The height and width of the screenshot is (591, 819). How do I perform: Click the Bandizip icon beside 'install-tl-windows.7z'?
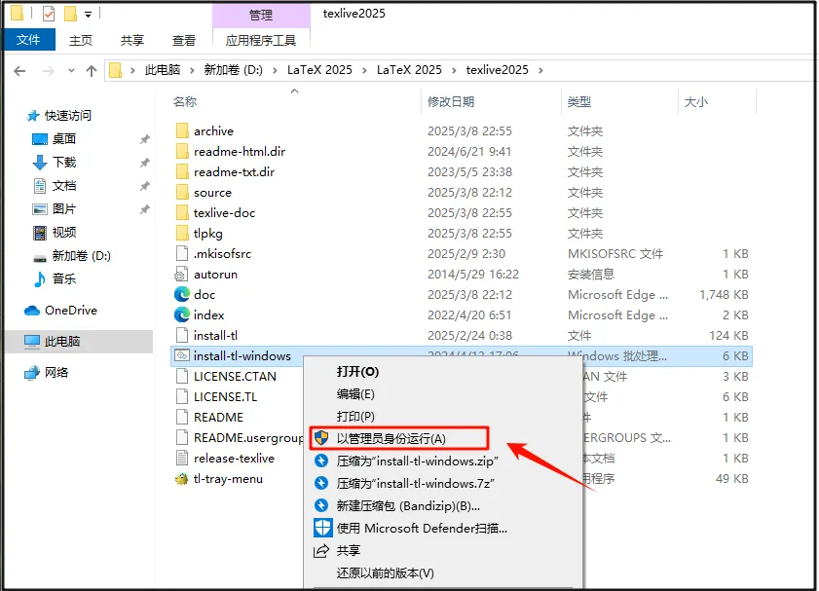click(x=321, y=483)
